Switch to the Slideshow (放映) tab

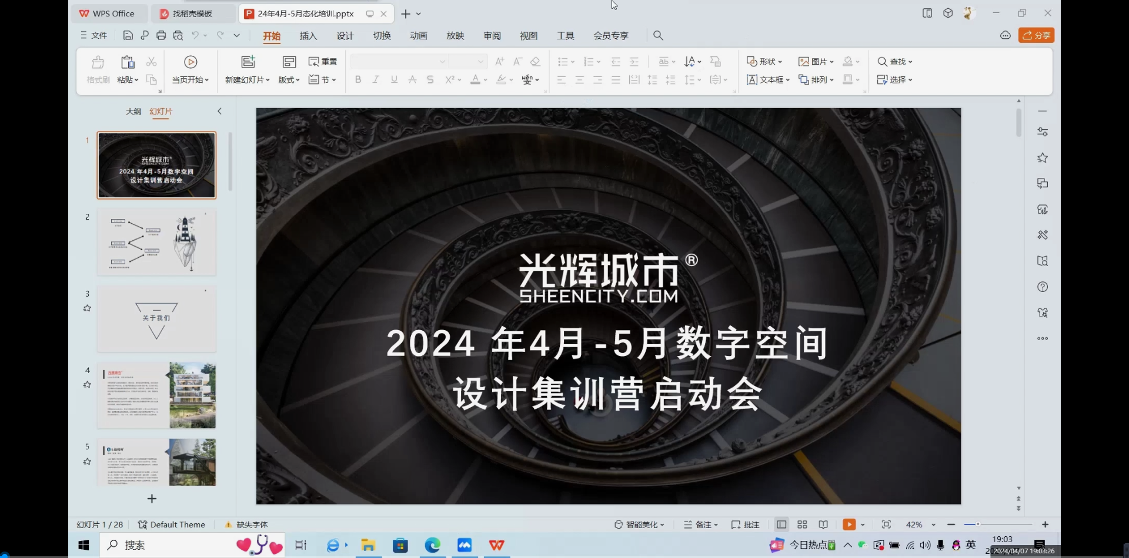click(455, 36)
